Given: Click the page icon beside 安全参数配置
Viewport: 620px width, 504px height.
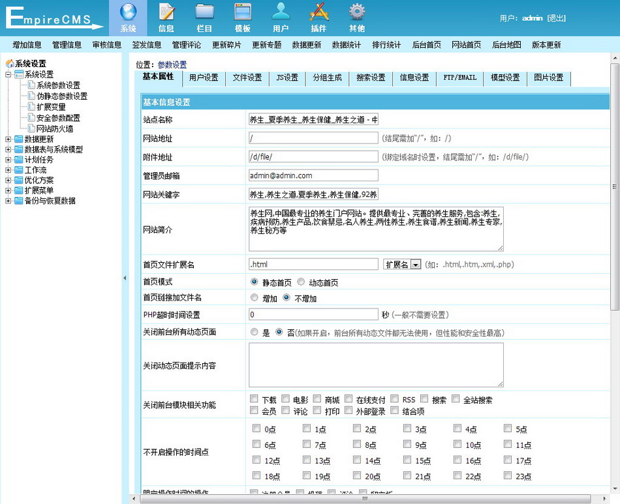Looking at the screenshot, I should click(x=31, y=117).
